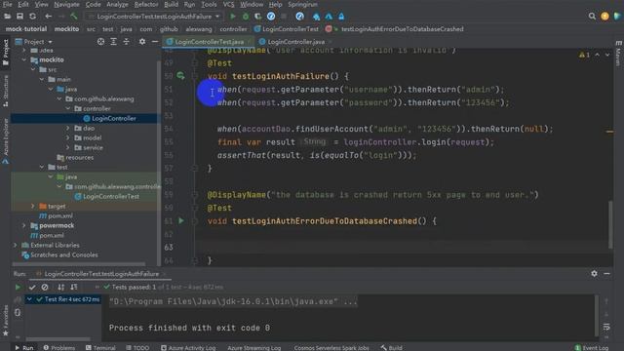The height and width of the screenshot is (351, 624).
Task: Open the run configuration dropdown
Action: pos(154,17)
